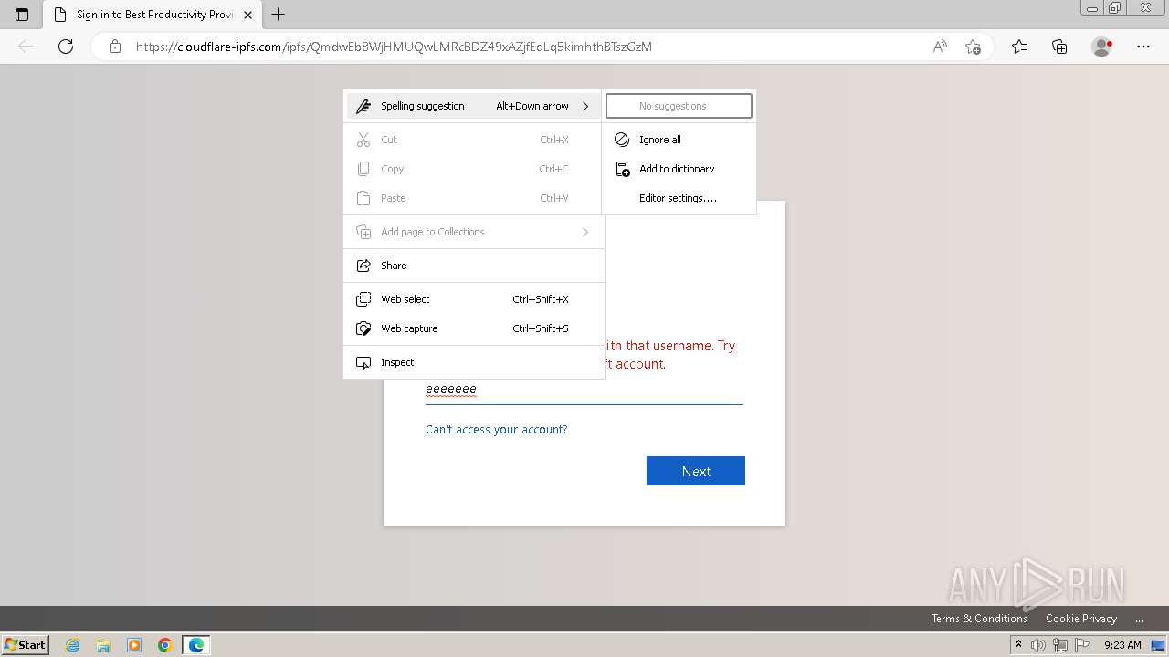This screenshot has height=657, width=1169.
Task: Choose Web capture menu entry
Action: point(474,328)
